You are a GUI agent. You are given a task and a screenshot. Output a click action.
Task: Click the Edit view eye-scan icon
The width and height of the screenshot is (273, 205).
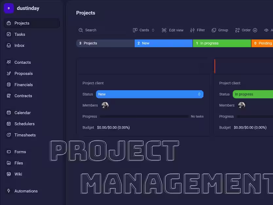(164, 30)
